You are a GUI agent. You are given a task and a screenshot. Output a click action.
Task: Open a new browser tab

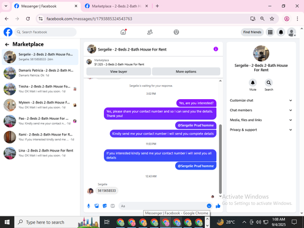click(x=157, y=6)
